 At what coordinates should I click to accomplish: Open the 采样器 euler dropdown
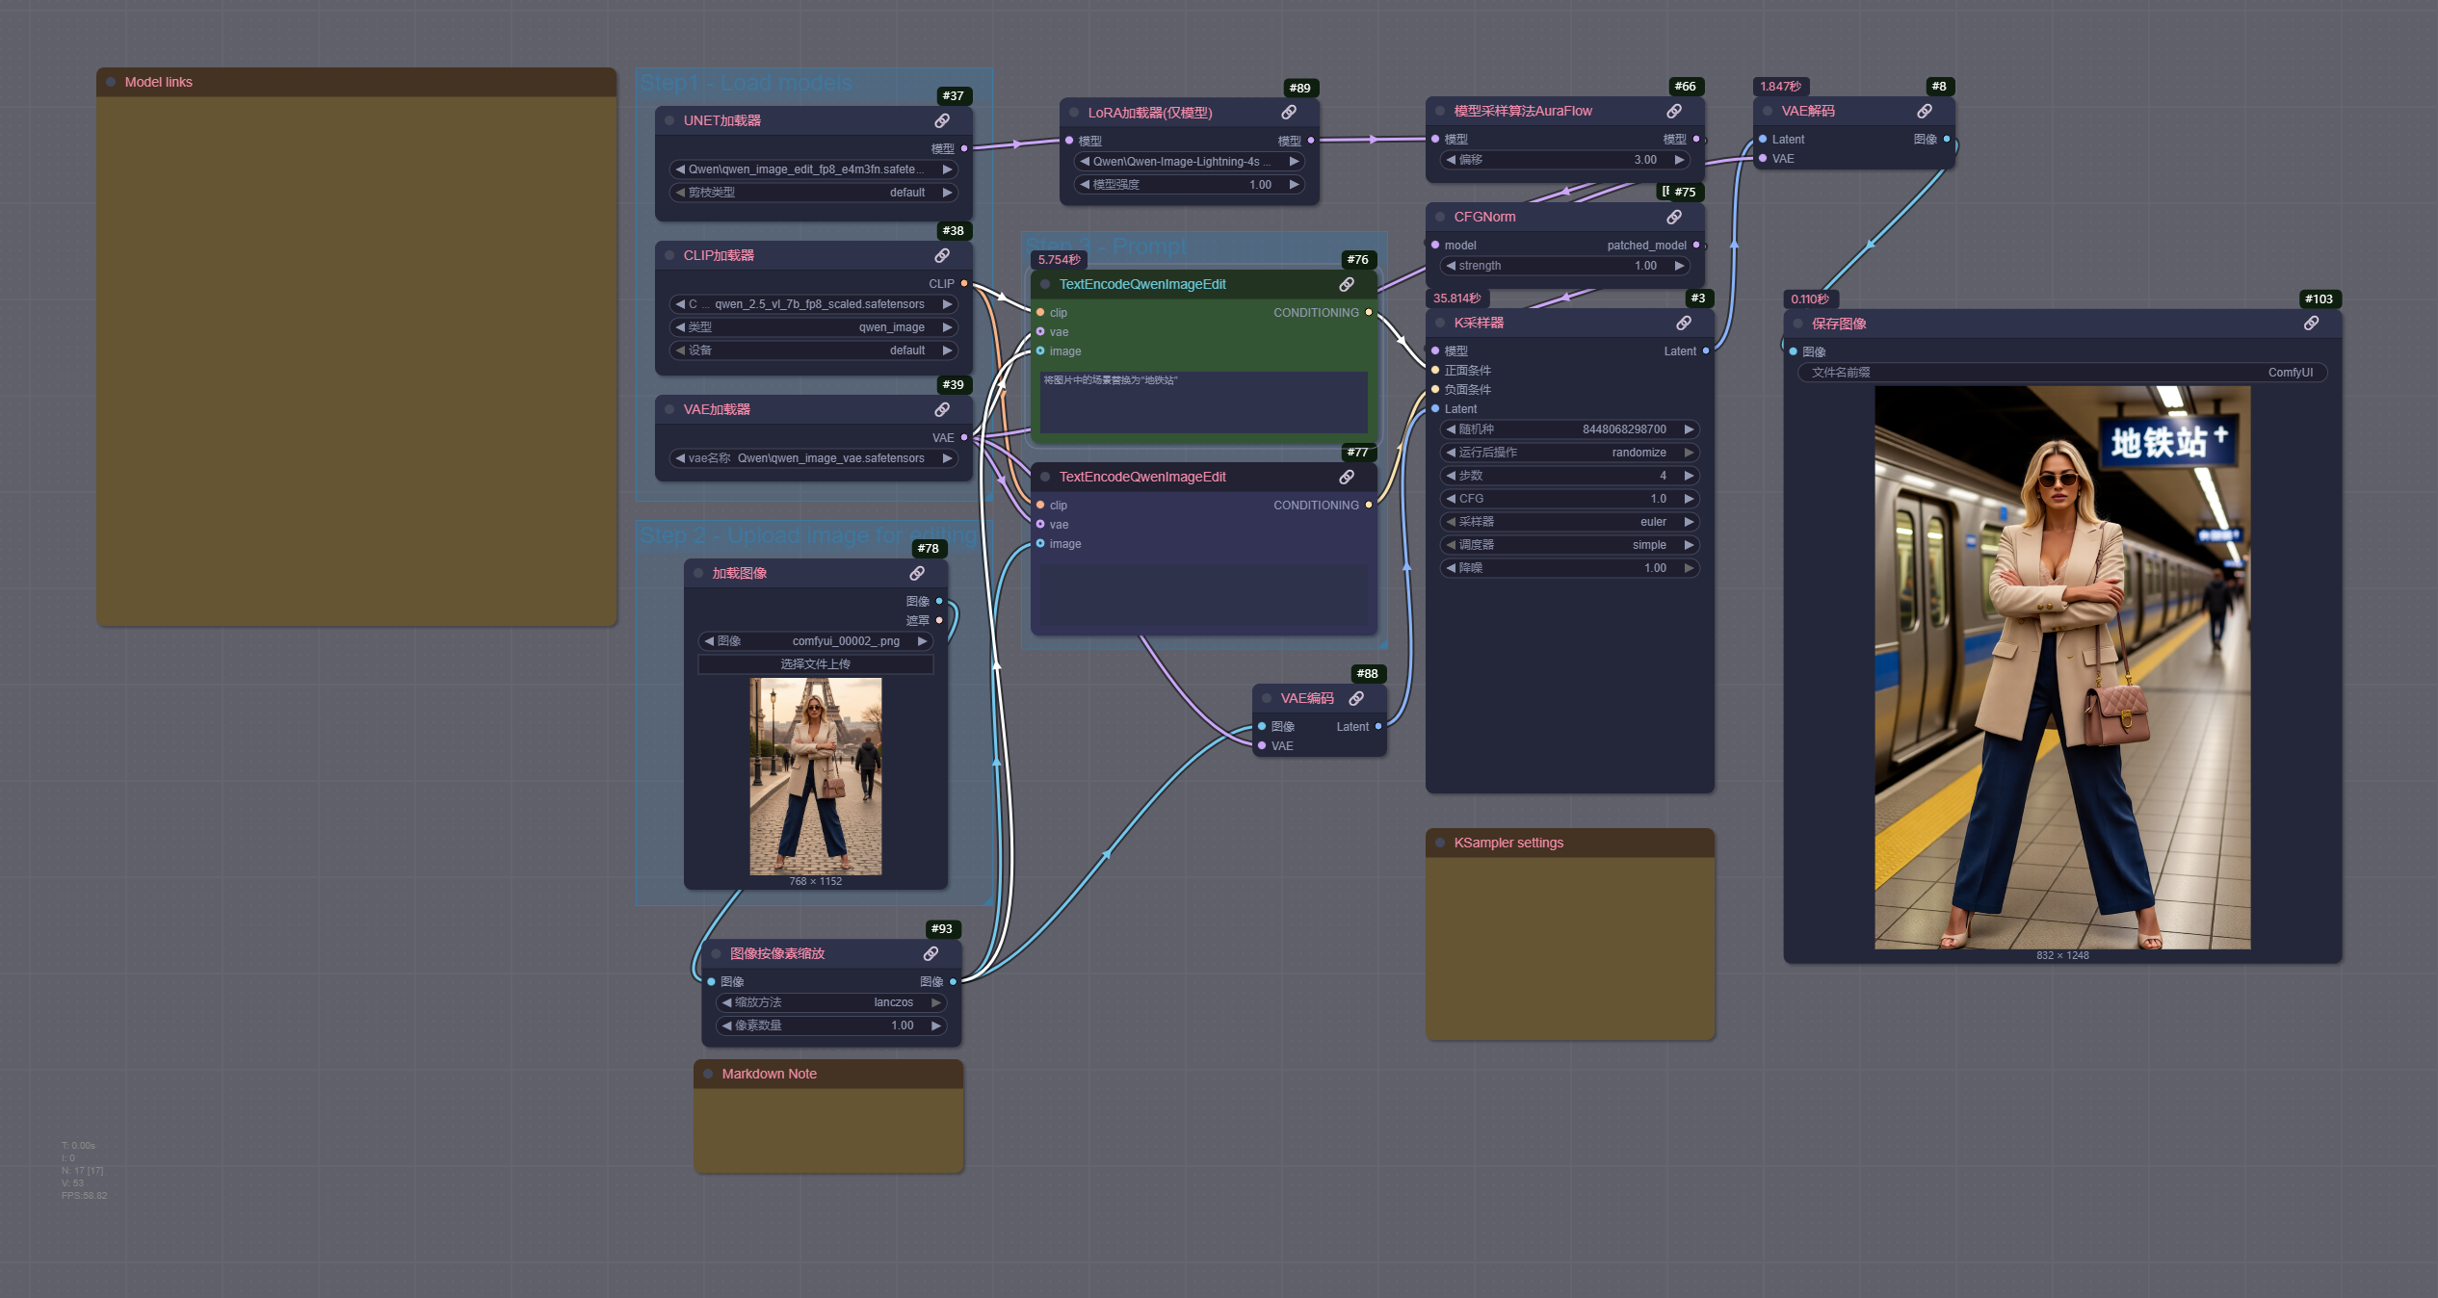point(1570,522)
